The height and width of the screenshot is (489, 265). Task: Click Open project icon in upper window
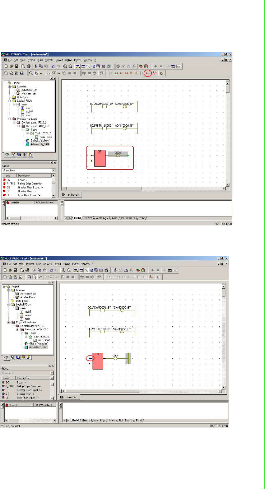11,66
